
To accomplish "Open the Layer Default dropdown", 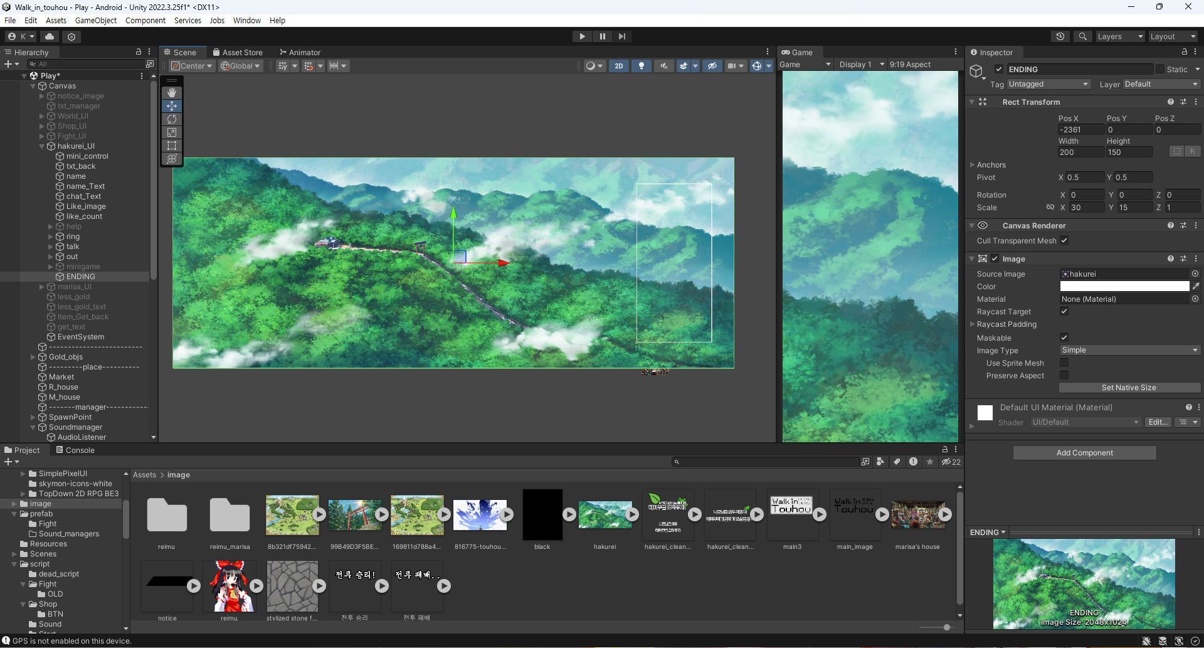I will [x=1161, y=84].
